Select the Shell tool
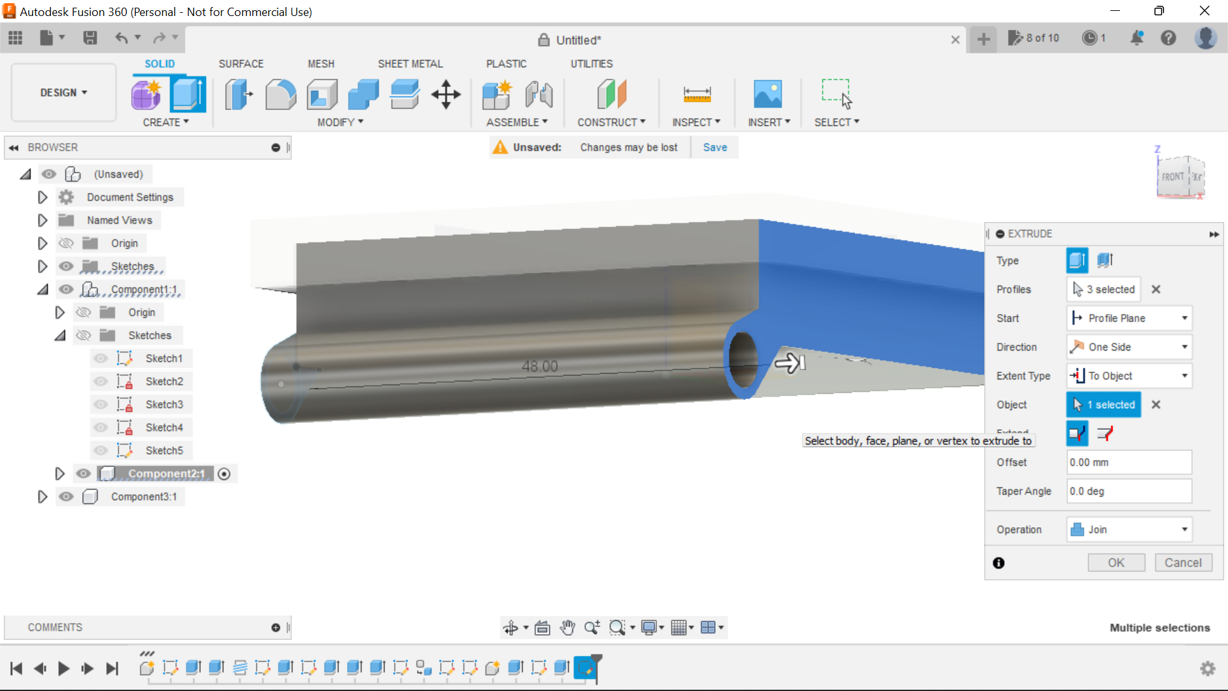 (x=322, y=95)
